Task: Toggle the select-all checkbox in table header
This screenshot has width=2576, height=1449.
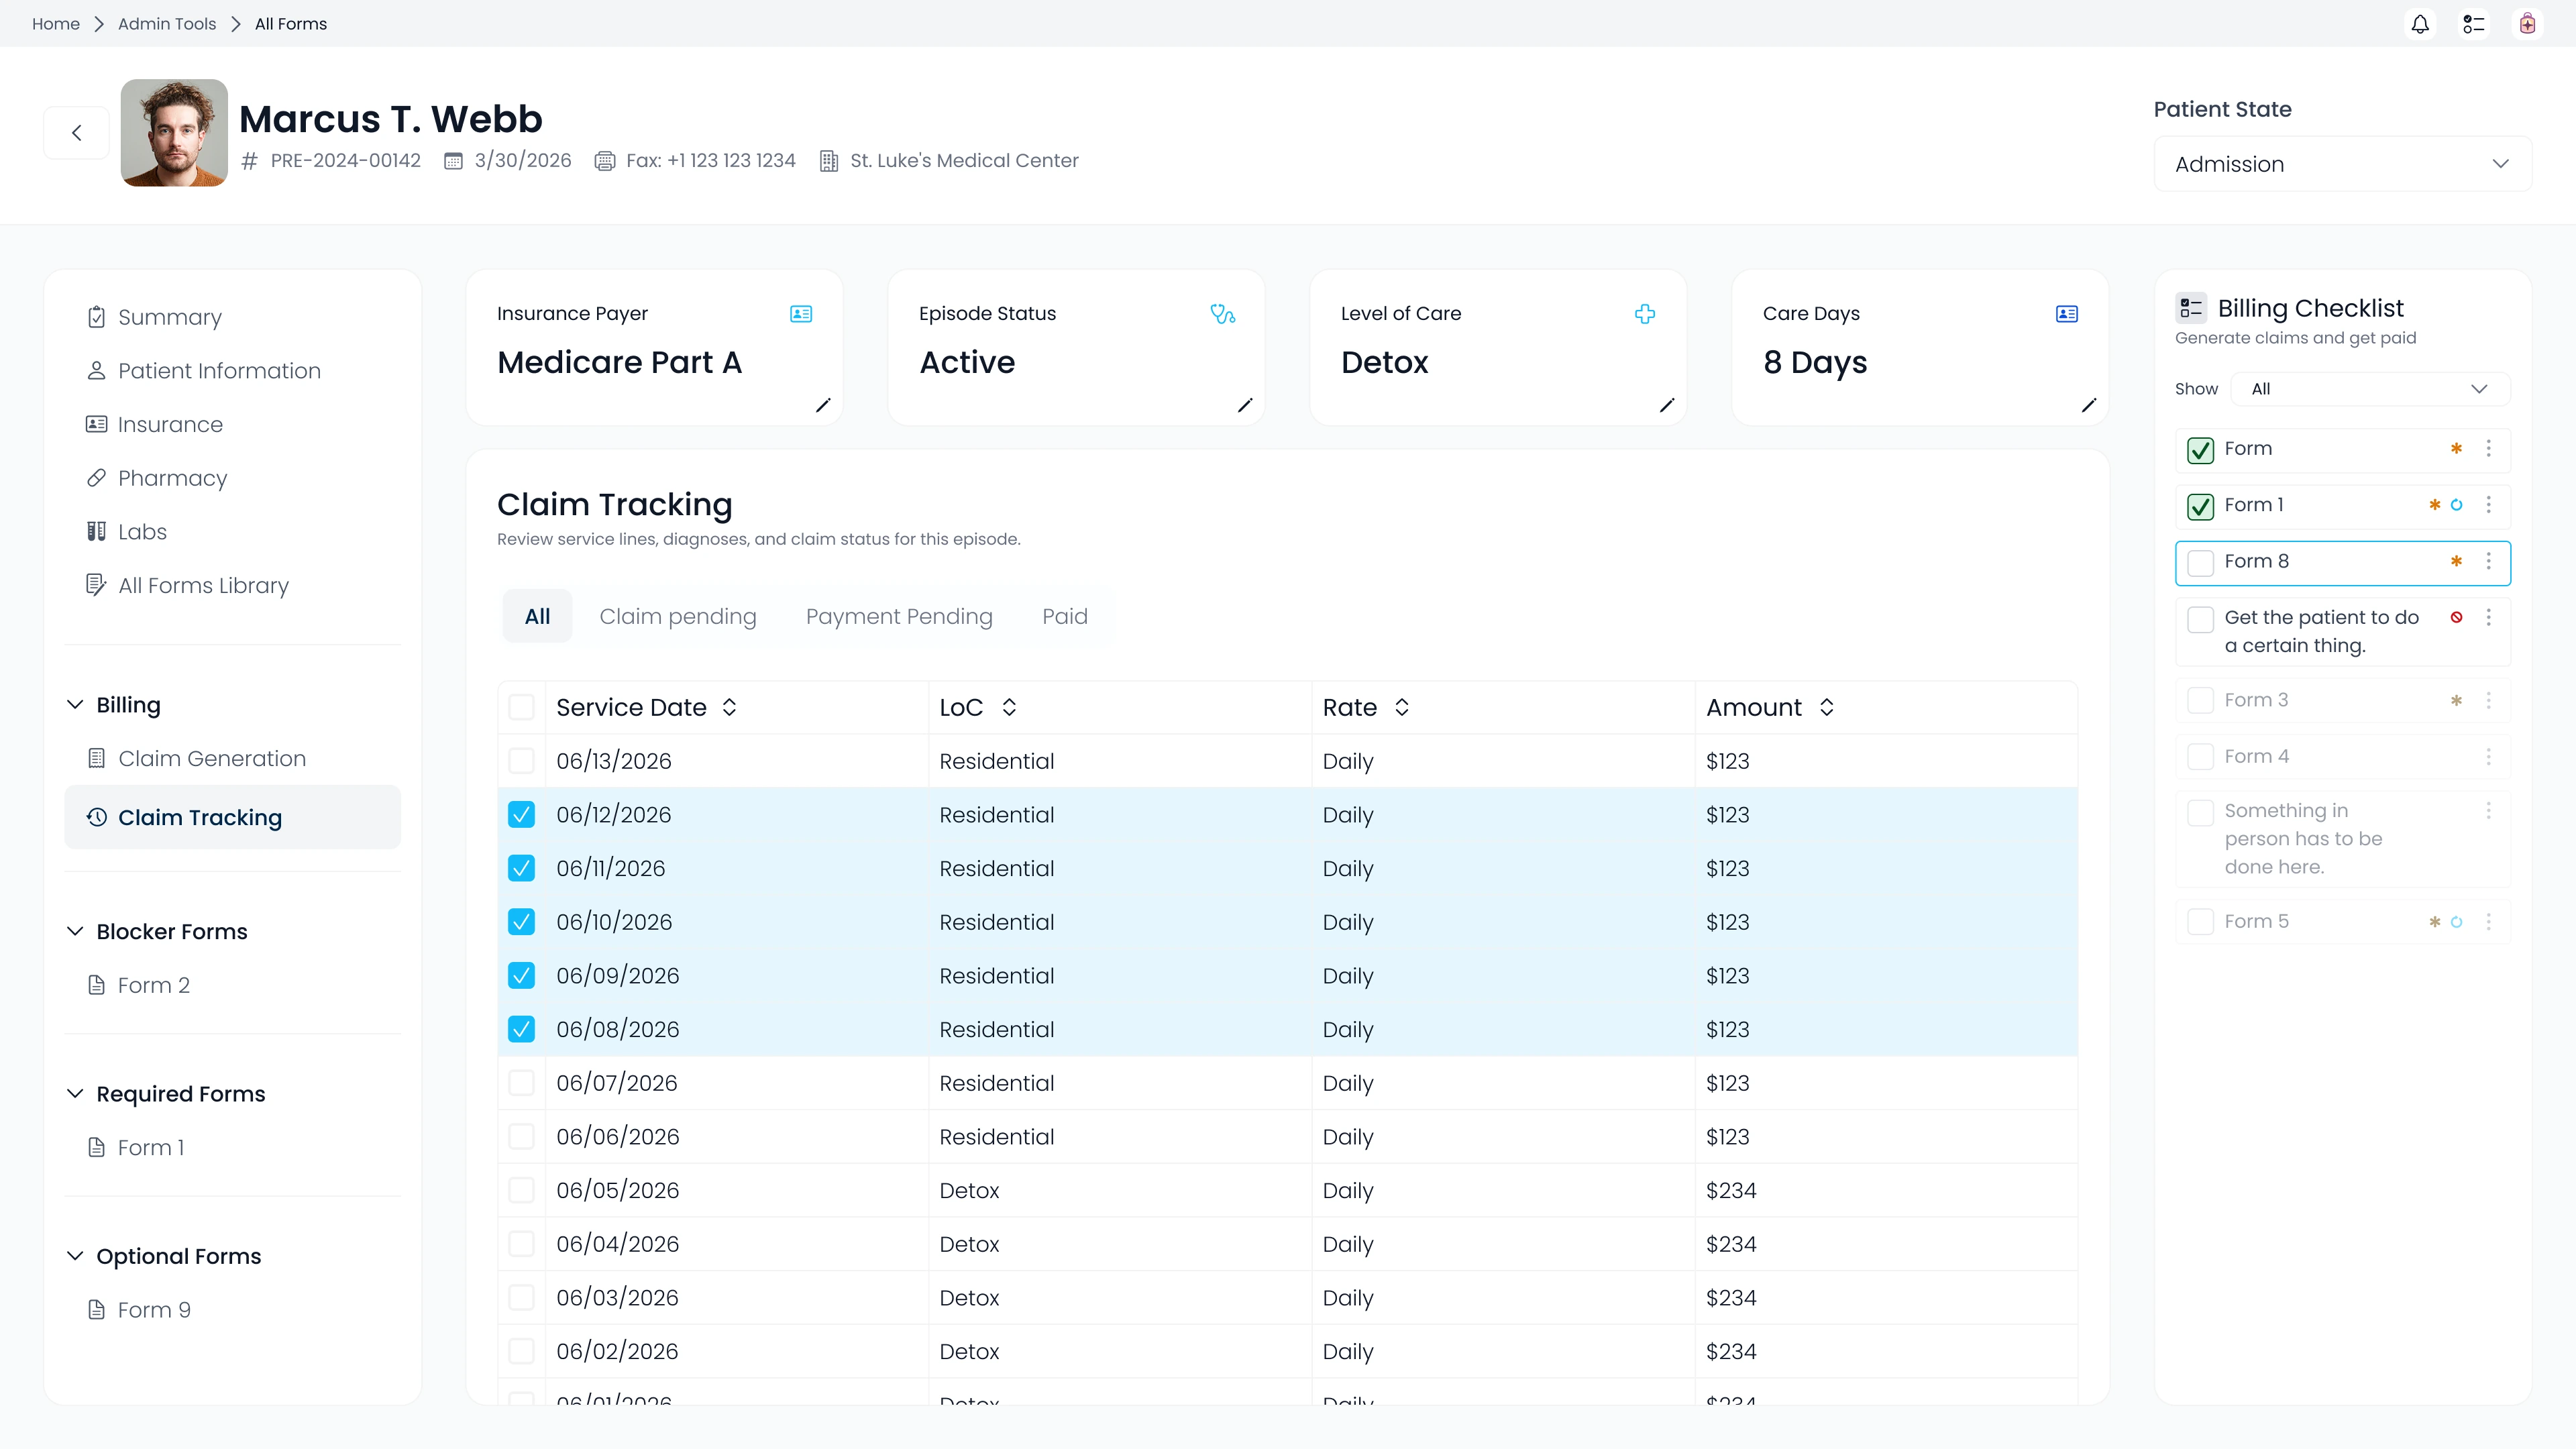Action: 521,707
